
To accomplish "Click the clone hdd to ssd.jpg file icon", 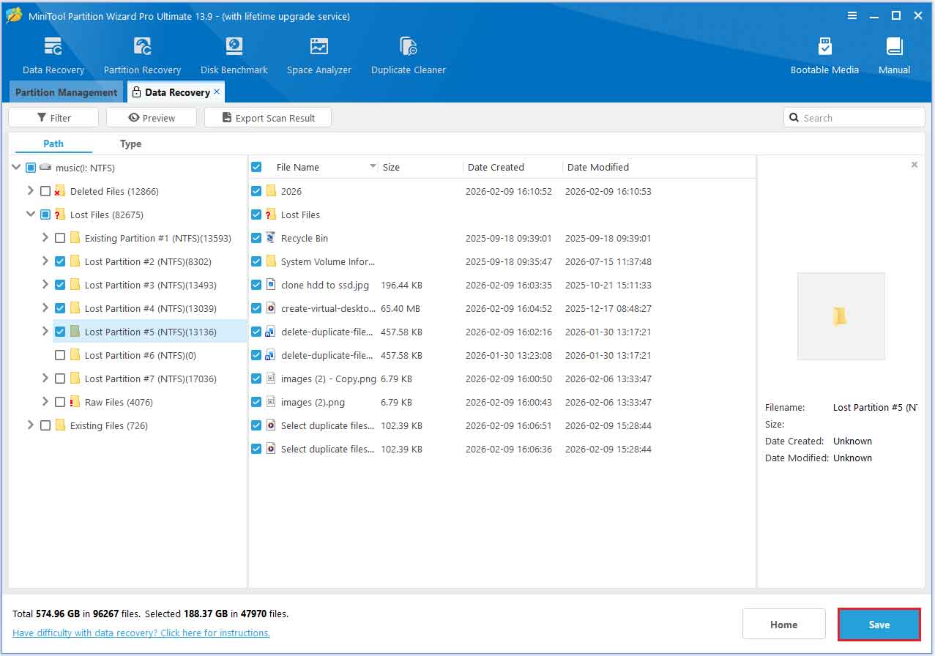I will click(x=271, y=285).
